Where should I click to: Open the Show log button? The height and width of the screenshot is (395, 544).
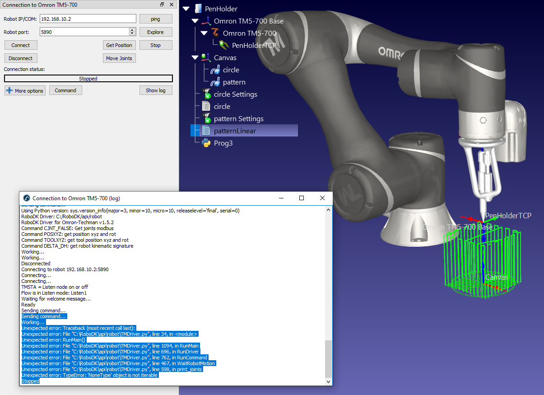(156, 90)
